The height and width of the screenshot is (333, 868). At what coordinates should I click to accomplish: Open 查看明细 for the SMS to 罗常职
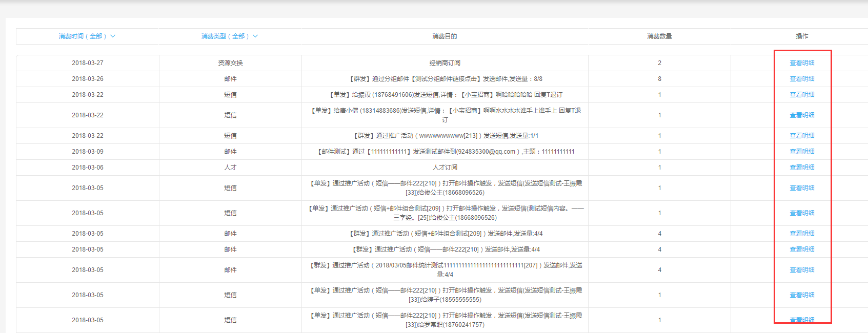coord(802,320)
